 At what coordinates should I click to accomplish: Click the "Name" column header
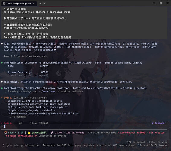click(x=11, y=66)
